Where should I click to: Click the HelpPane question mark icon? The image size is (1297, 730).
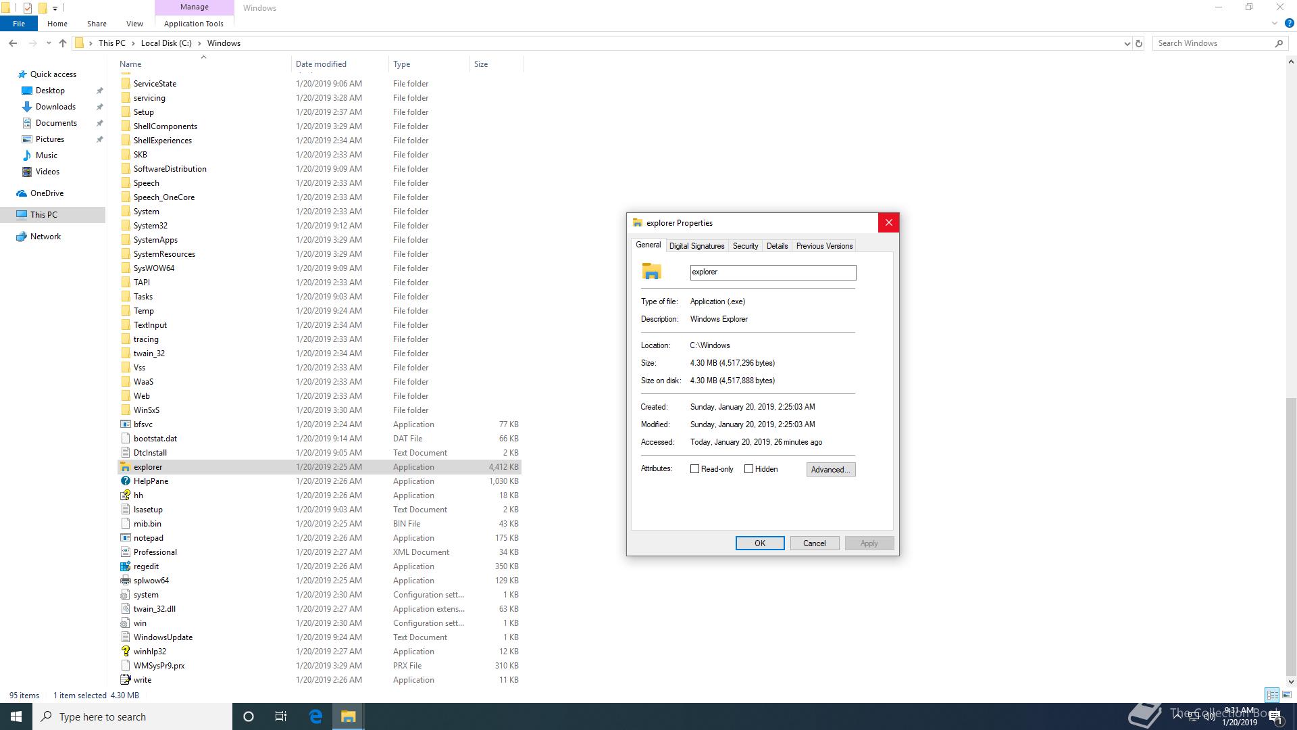[x=125, y=481]
